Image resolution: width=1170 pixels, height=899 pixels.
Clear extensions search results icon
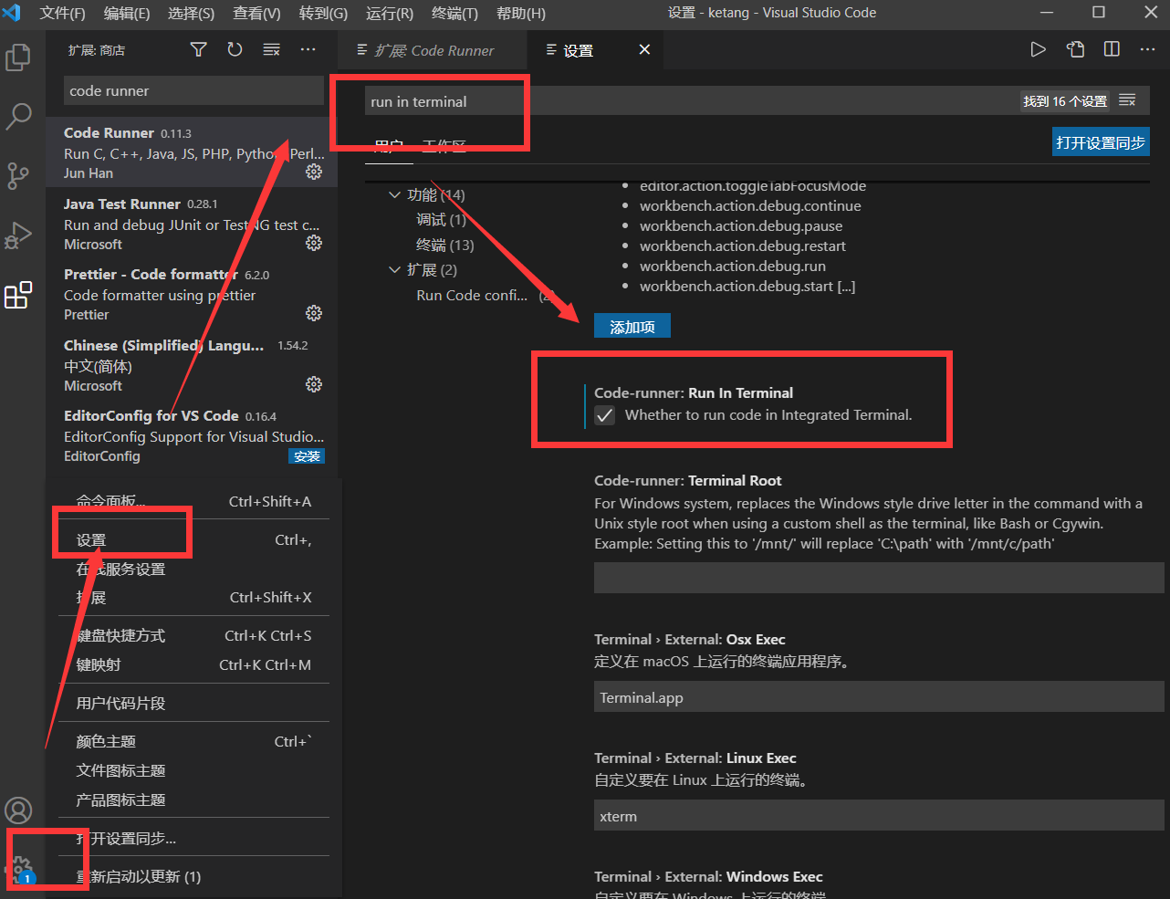pyautogui.click(x=271, y=50)
